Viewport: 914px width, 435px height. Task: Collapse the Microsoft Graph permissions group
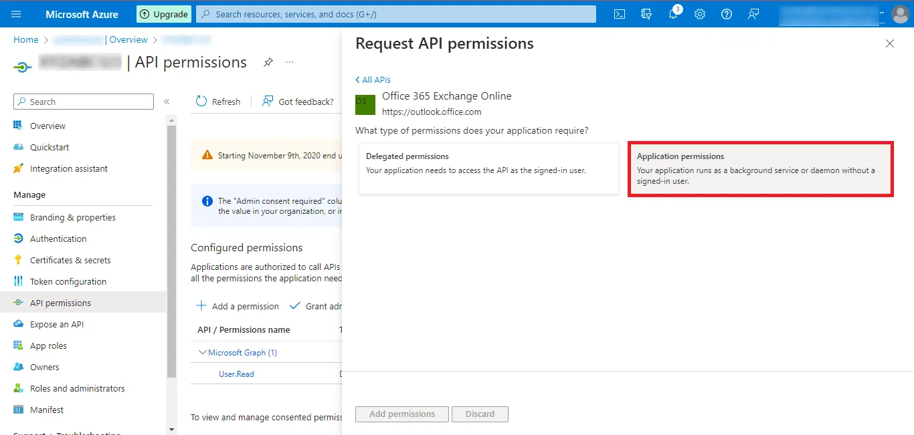click(203, 352)
